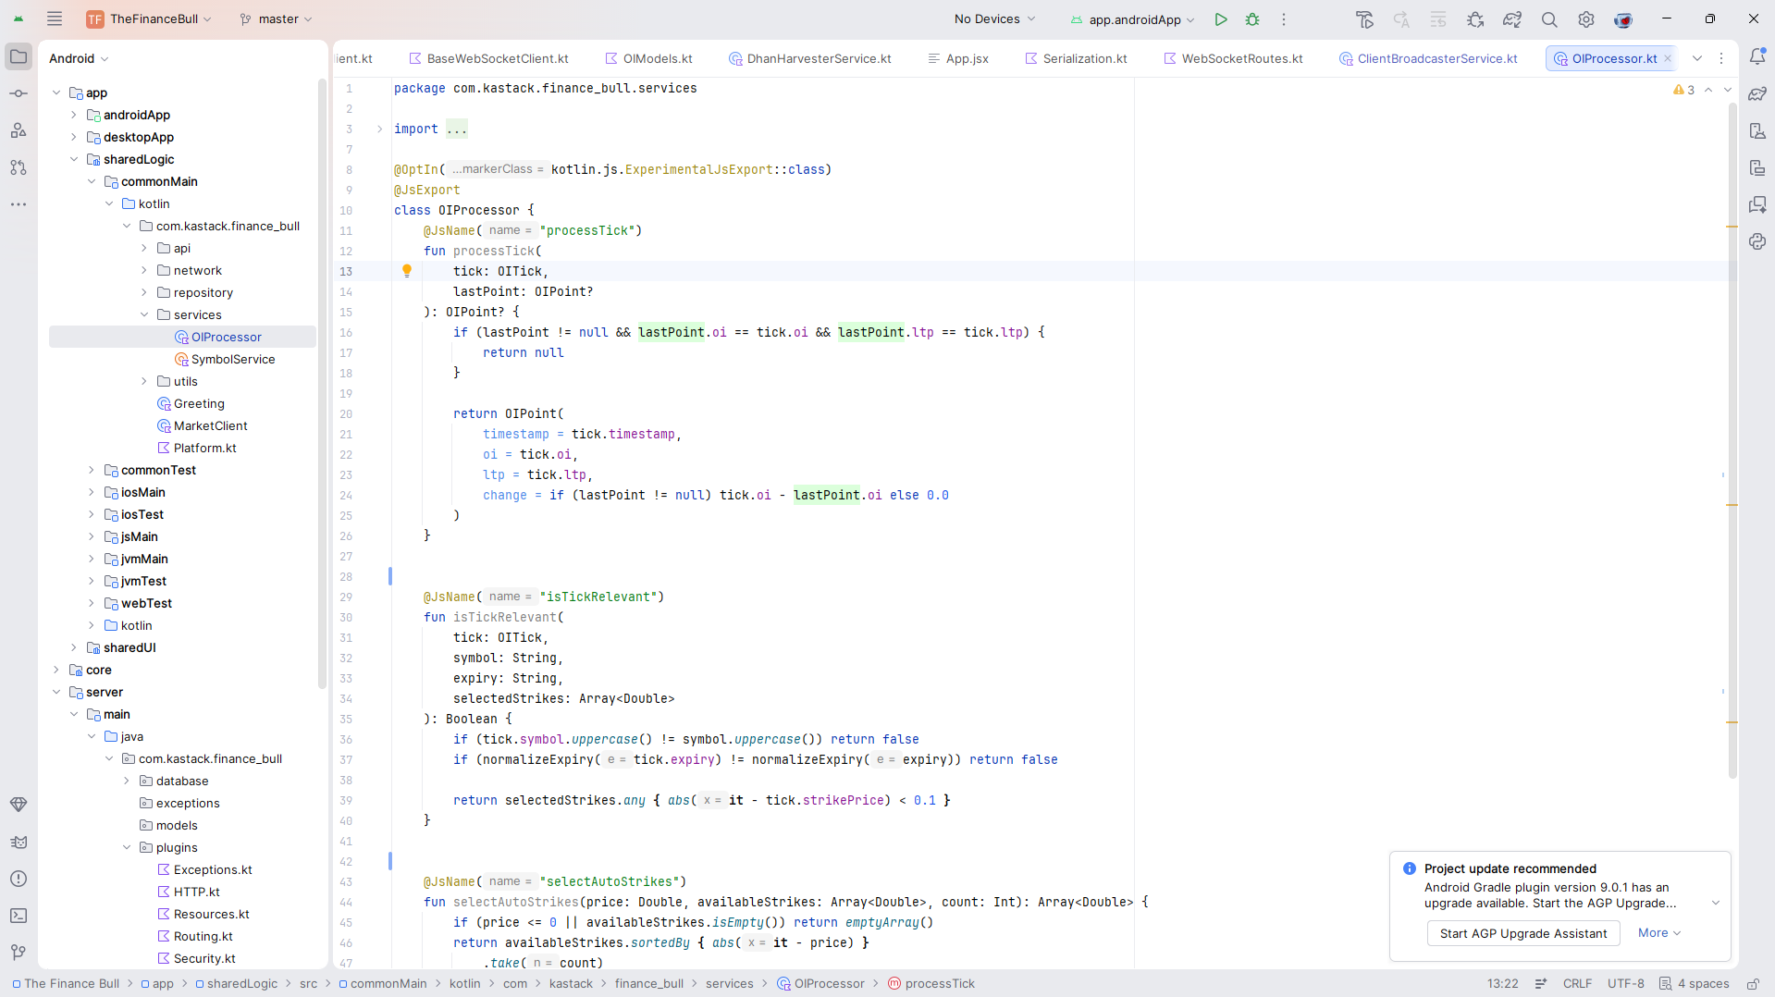The width and height of the screenshot is (1775, 997).
Task: Sync project with Gradle files icon
Action: tap(1512, 19)
